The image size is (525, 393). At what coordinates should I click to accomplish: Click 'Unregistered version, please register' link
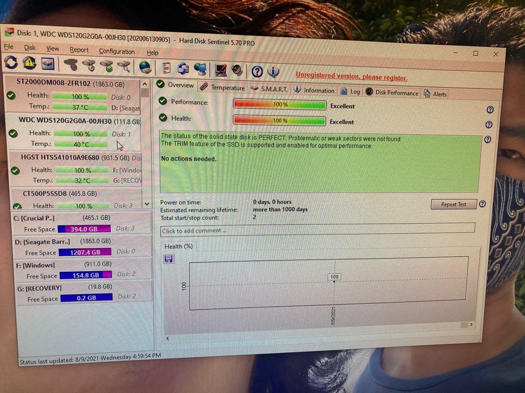351,77
